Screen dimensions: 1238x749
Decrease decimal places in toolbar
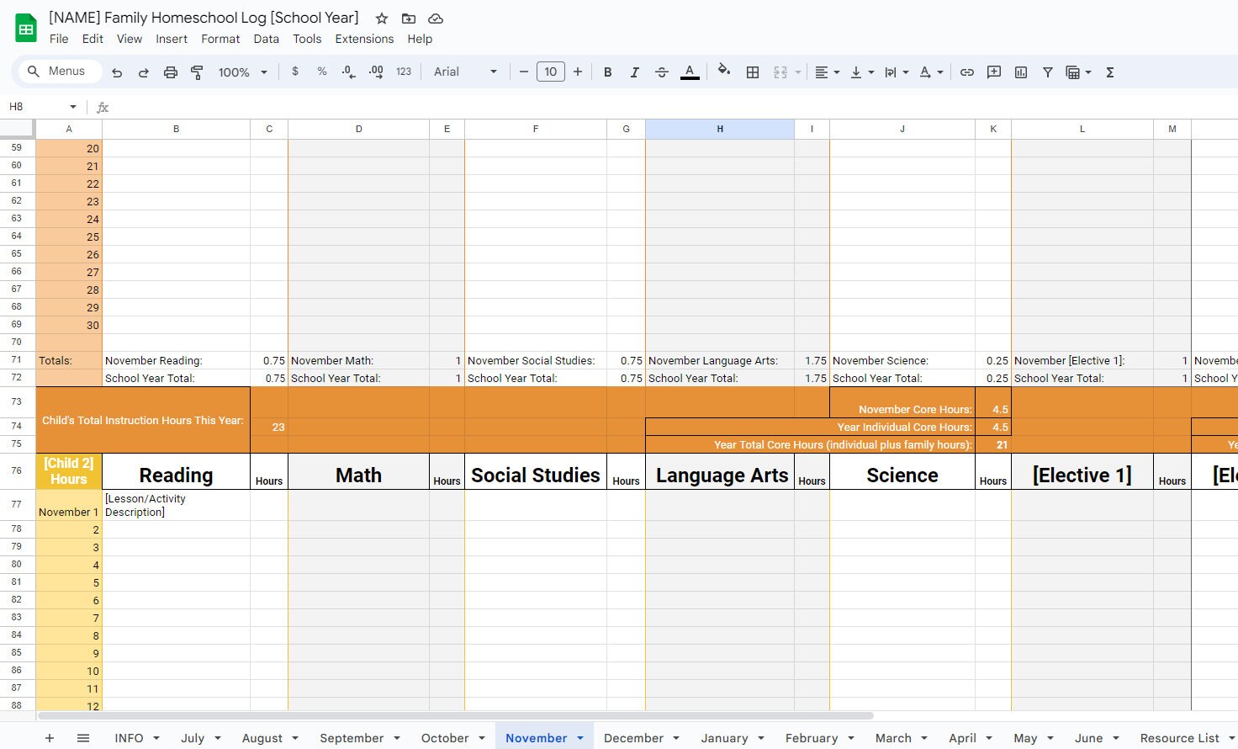pyautogui.click(x=349, y=72)
